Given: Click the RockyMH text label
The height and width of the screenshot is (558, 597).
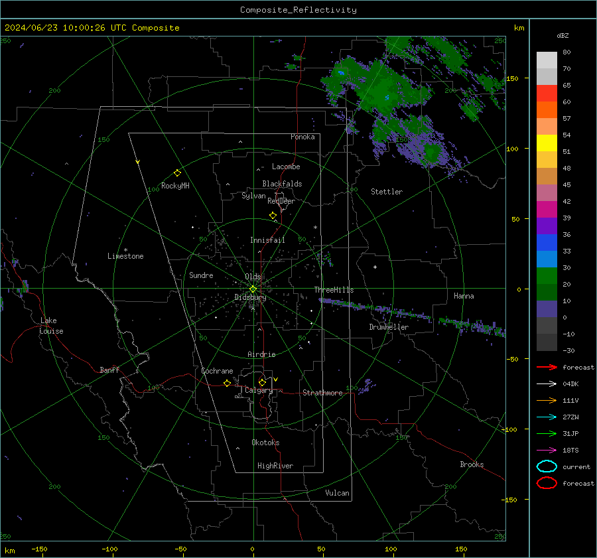Looking at the screenshot, I should [175, 186].
